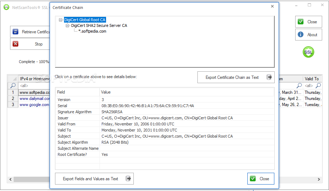Click the magnifier icon in the Valid To filter
Image resolution: width=329 pixels, height=191 pixels.
click(318, 85)
